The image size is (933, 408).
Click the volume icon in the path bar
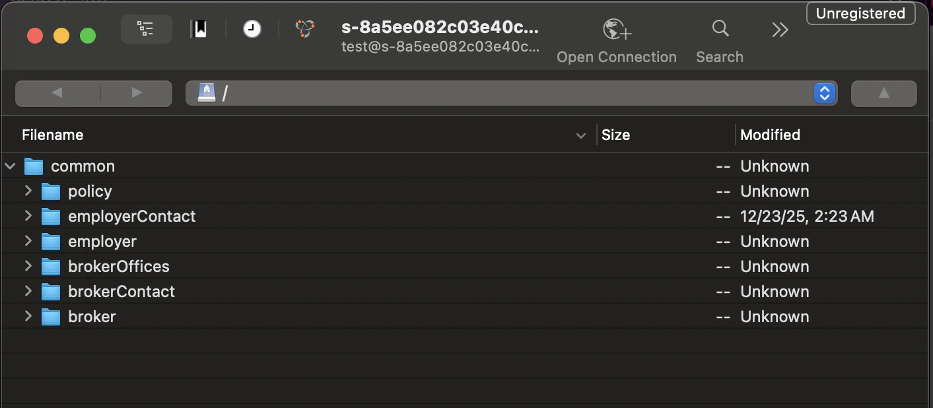(207, 93)
